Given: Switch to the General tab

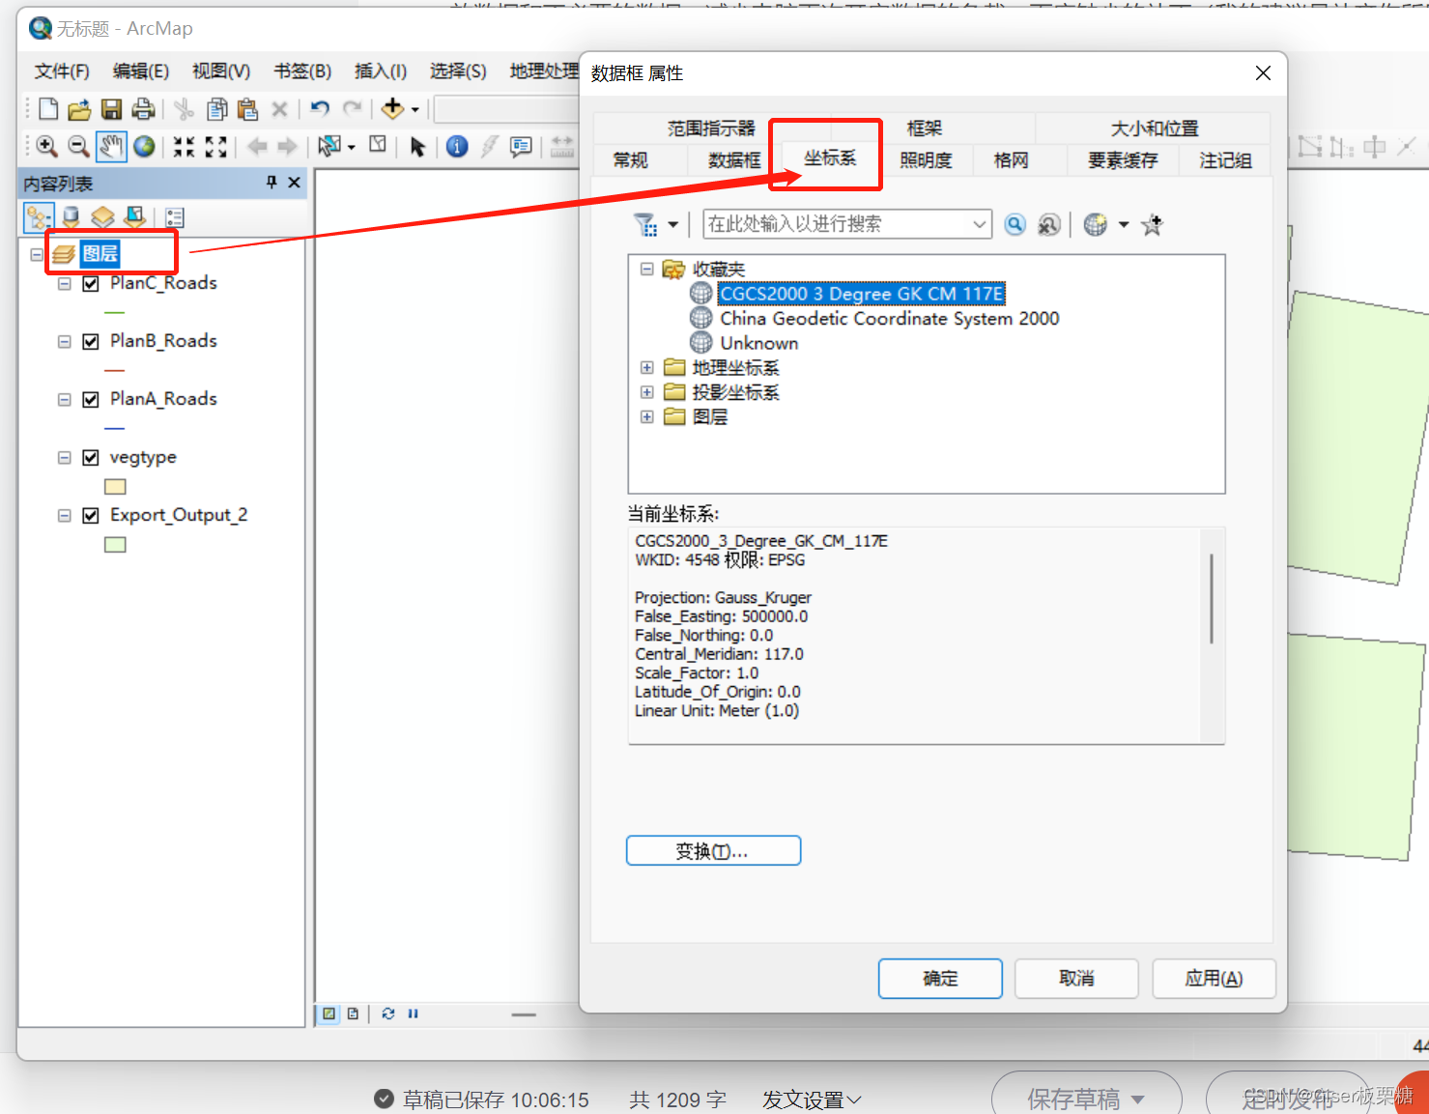Looking at the screenshot, I should tap(631, 160).
